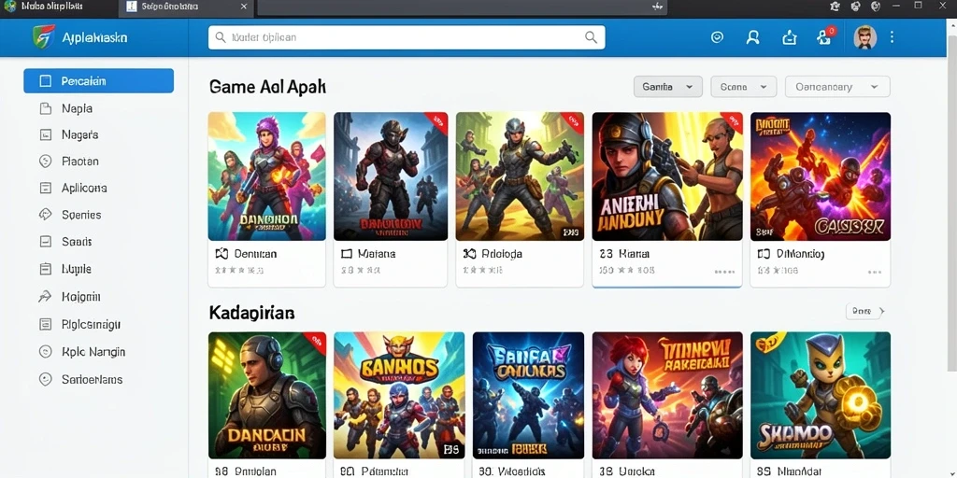Screen dimensions: 957x478
Task: Open the Denuican game title link
Action: (255, 254)
